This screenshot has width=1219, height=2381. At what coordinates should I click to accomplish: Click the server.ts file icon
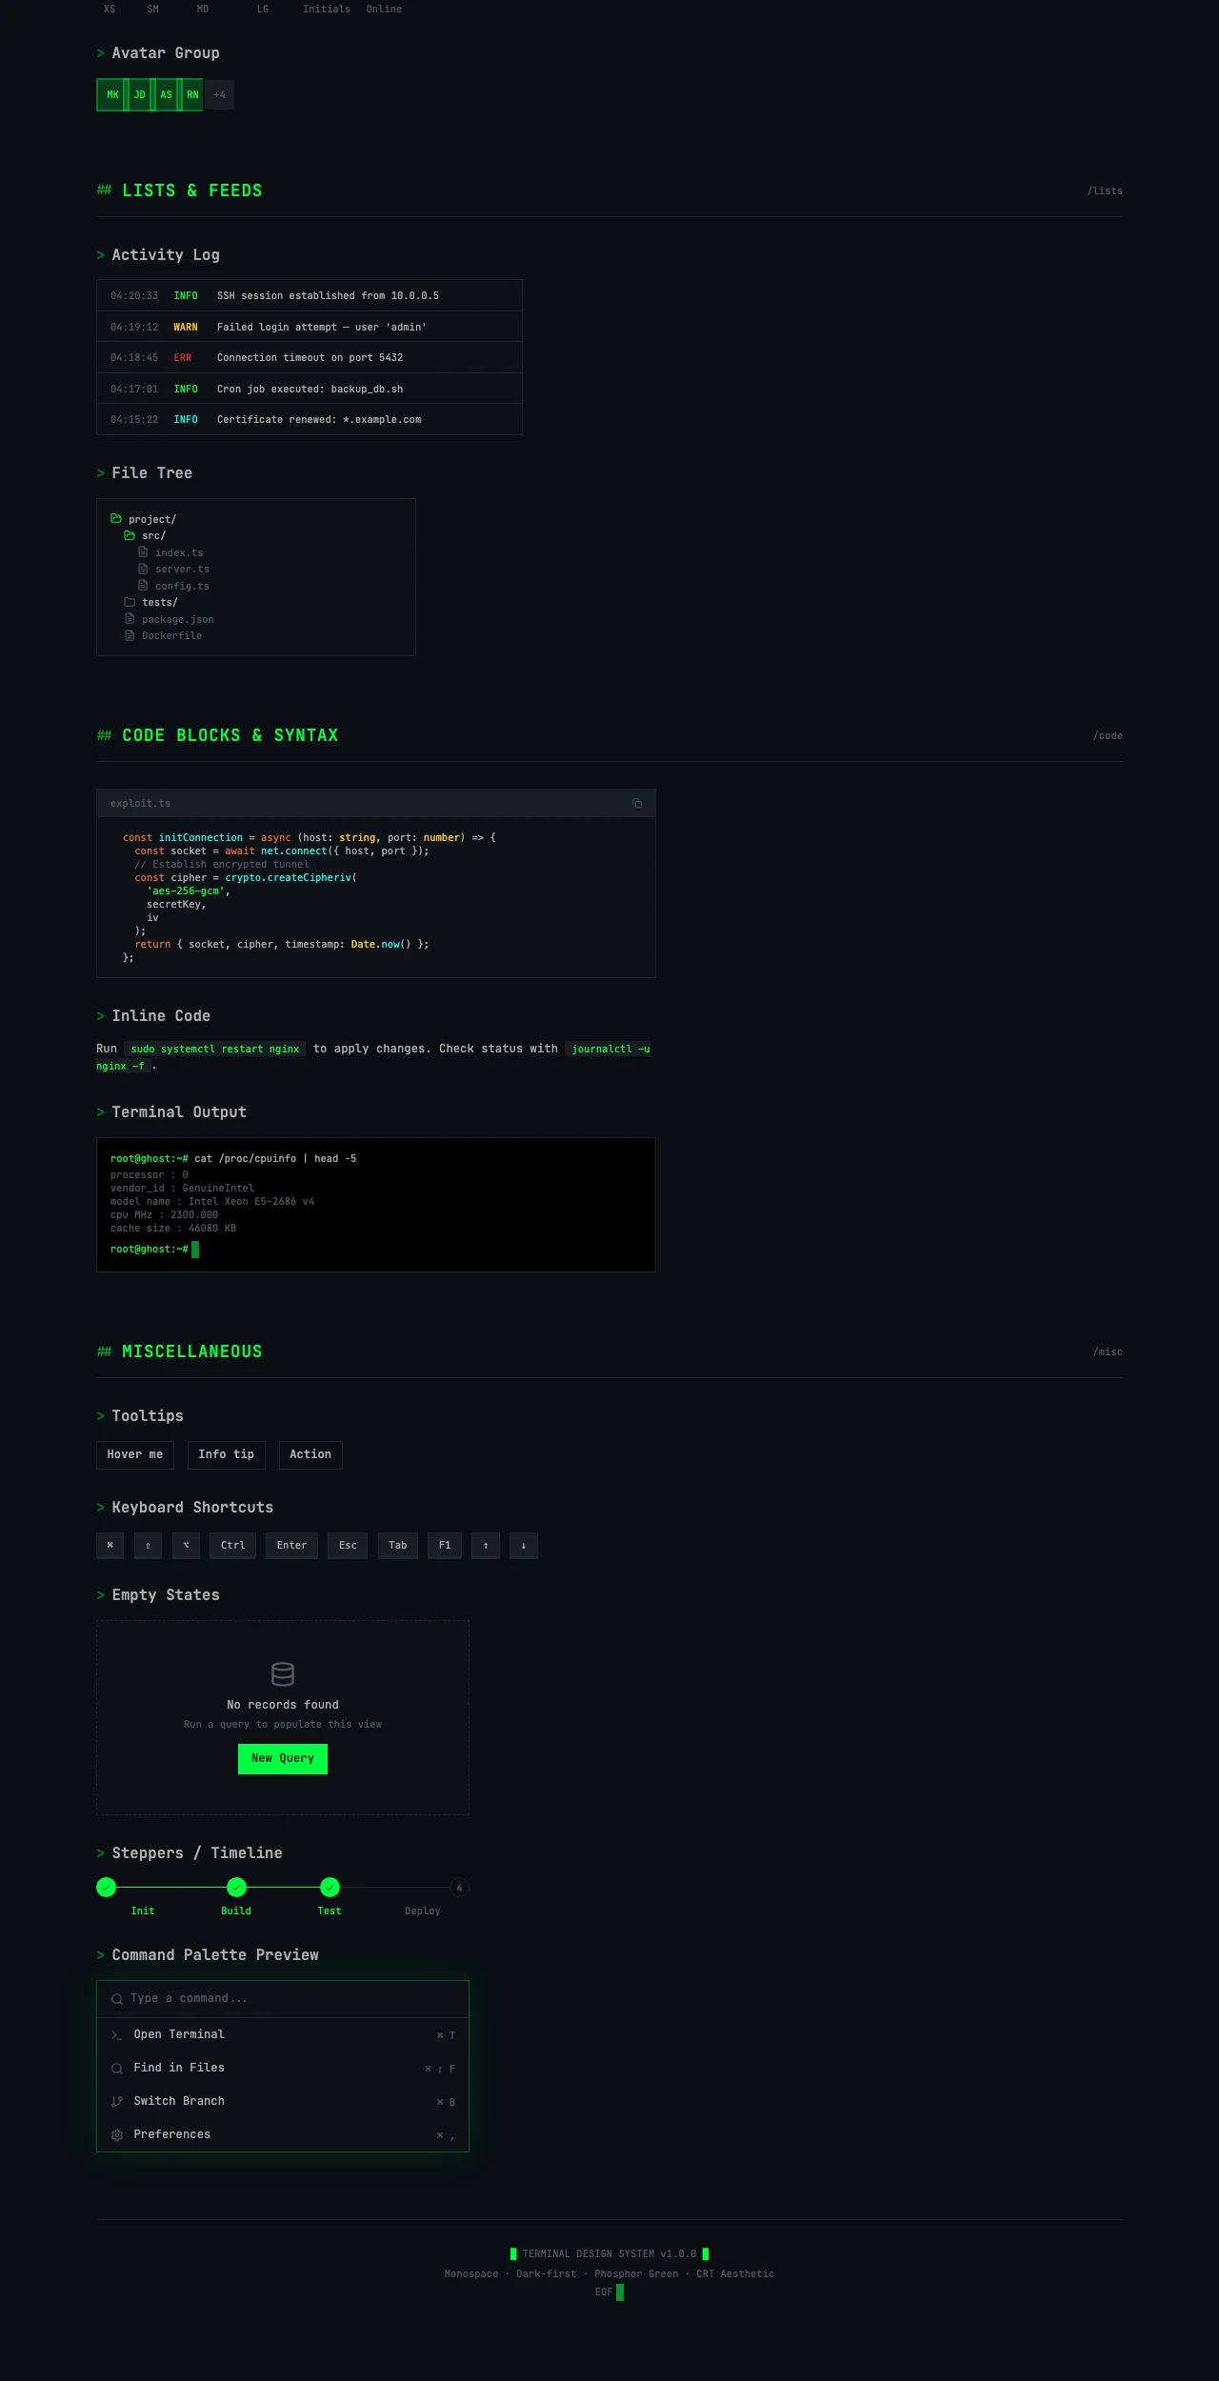143,569
